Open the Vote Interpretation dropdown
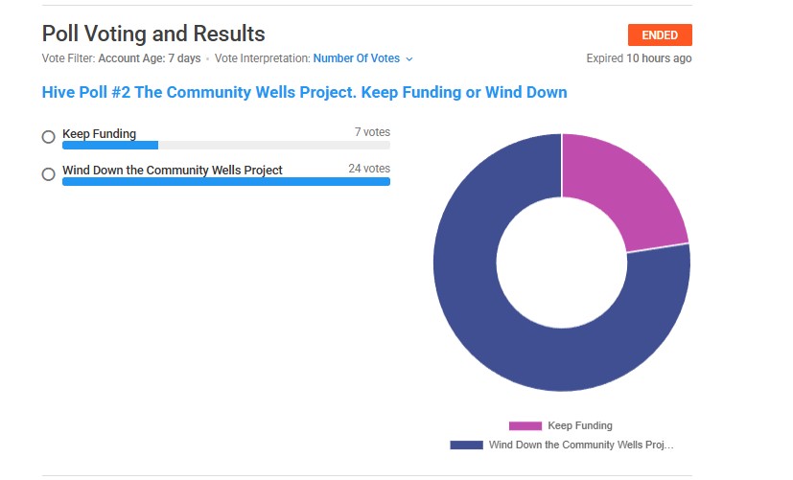This screenshot has height=480, width=793. [x=362, y=58]
